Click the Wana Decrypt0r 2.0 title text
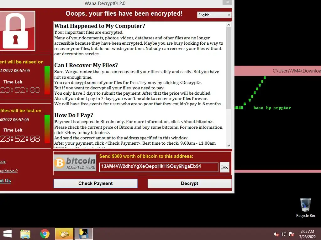This screenshot has width=321, height=240. click(x=105, y=3)
